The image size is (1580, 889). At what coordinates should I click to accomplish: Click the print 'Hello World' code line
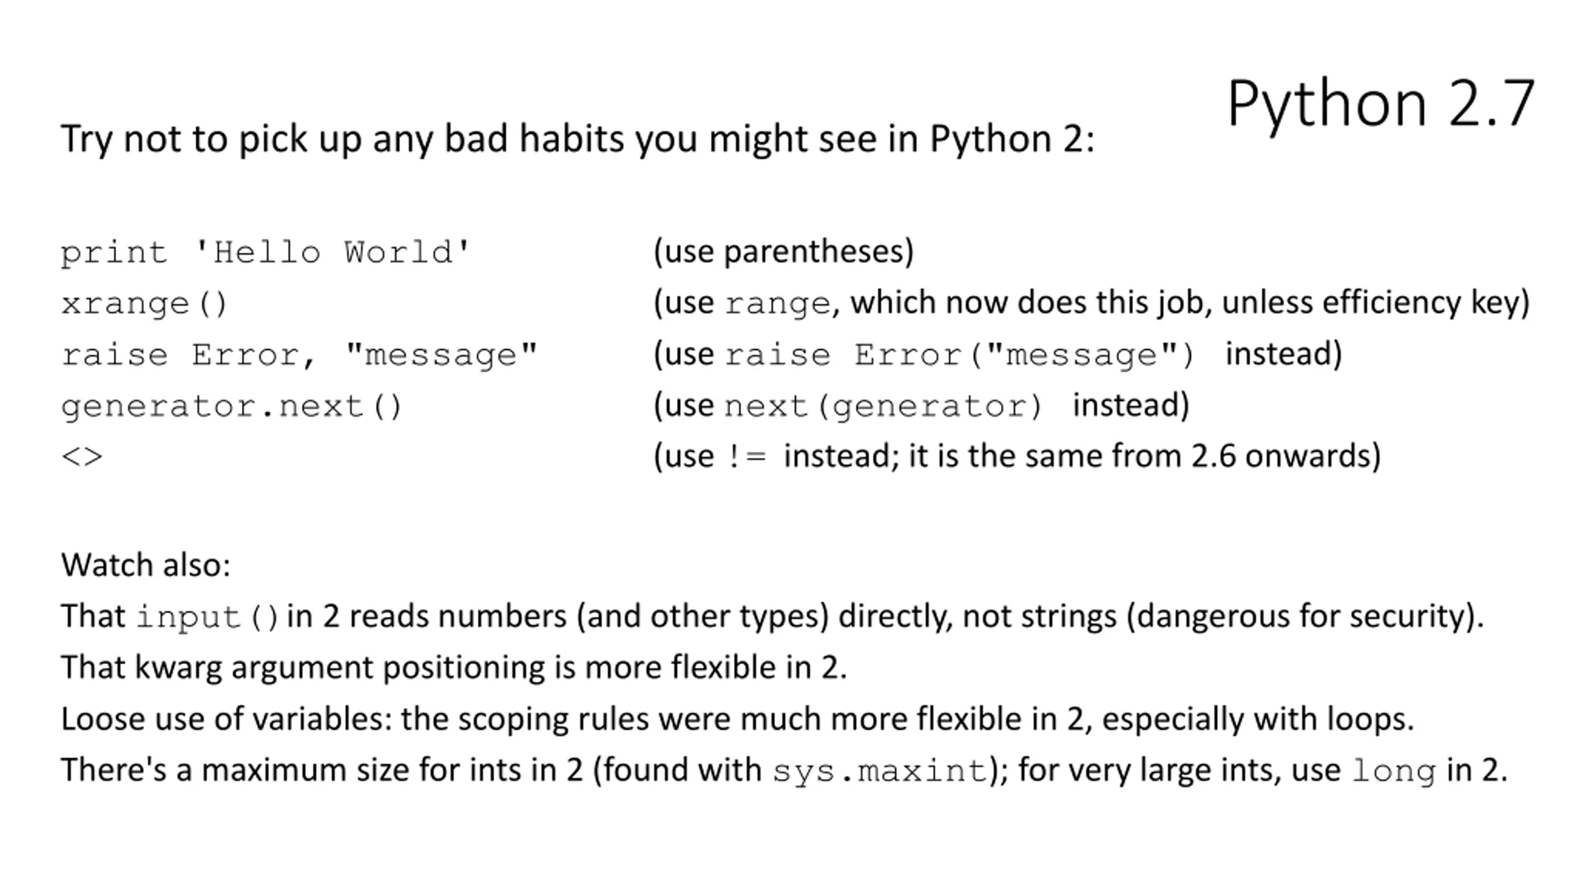click(266, 253)
